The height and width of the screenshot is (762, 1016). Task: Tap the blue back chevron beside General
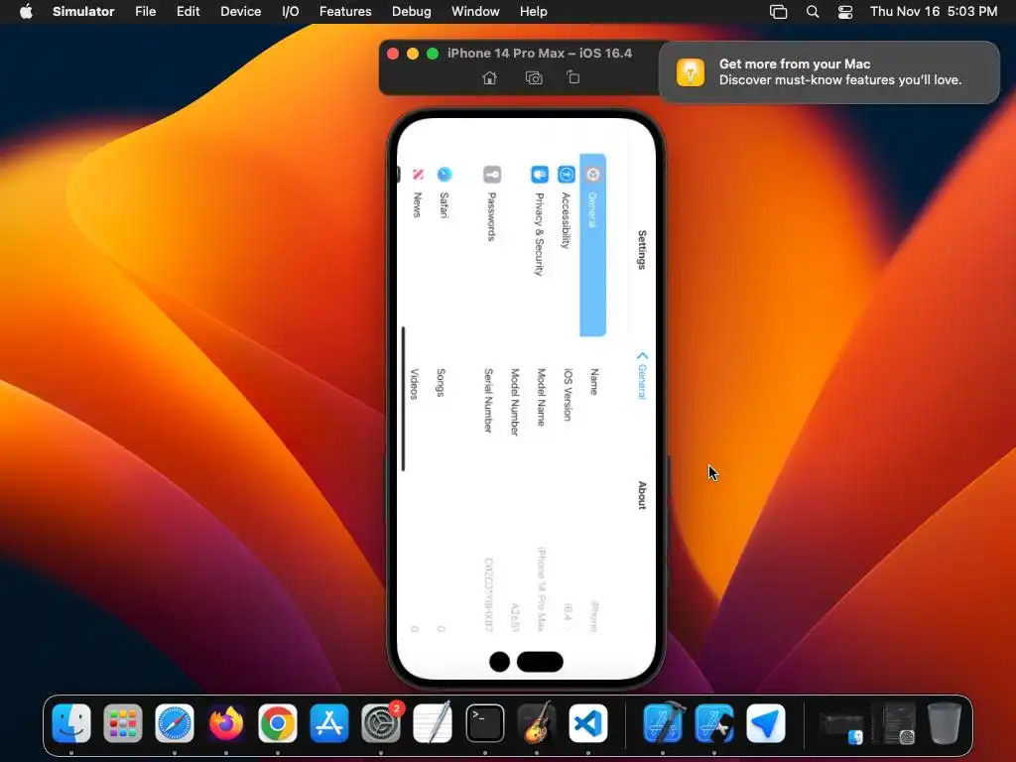pos(642,356)
